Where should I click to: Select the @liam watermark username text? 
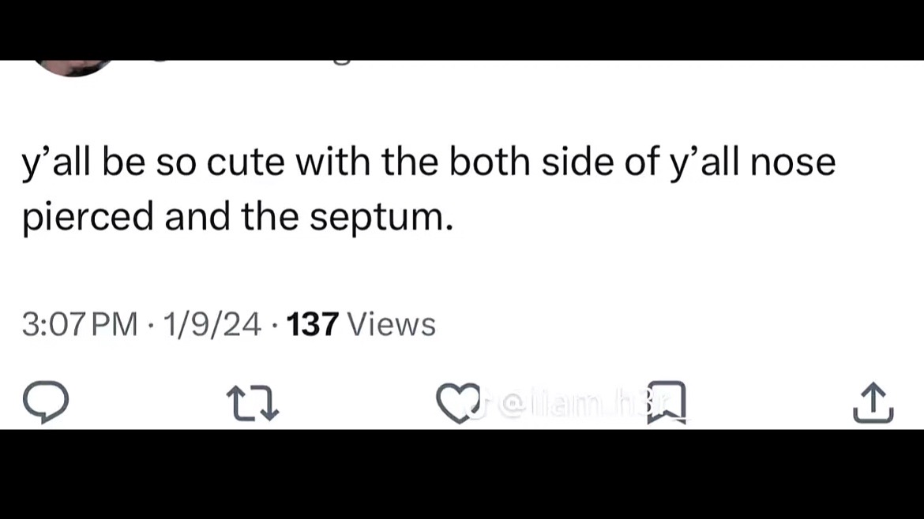[x=584, y=405]
